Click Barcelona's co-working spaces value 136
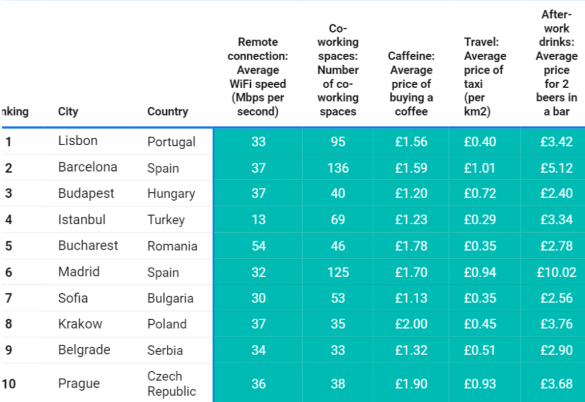This screenshot has width=585, height=402. (338, 168)
